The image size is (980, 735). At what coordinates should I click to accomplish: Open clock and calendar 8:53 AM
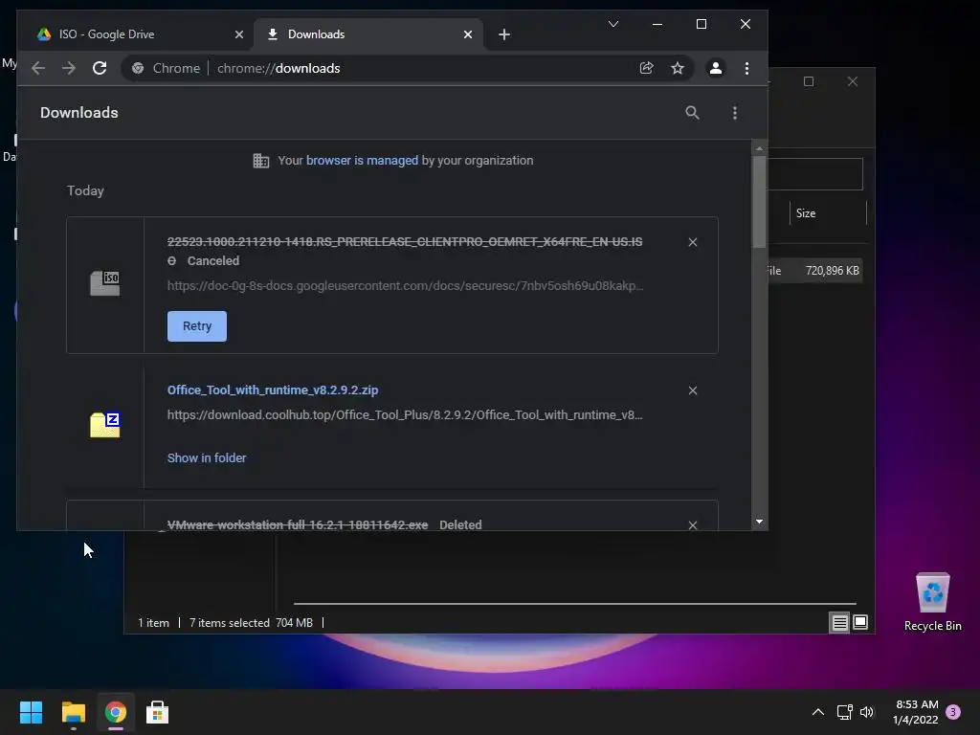916,712
